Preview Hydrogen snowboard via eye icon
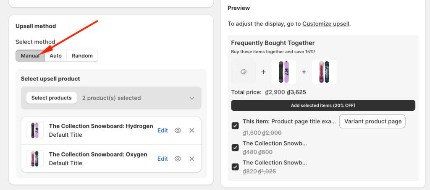The width and height of the screenshot is (430, 190). click(x=178, y=130)
